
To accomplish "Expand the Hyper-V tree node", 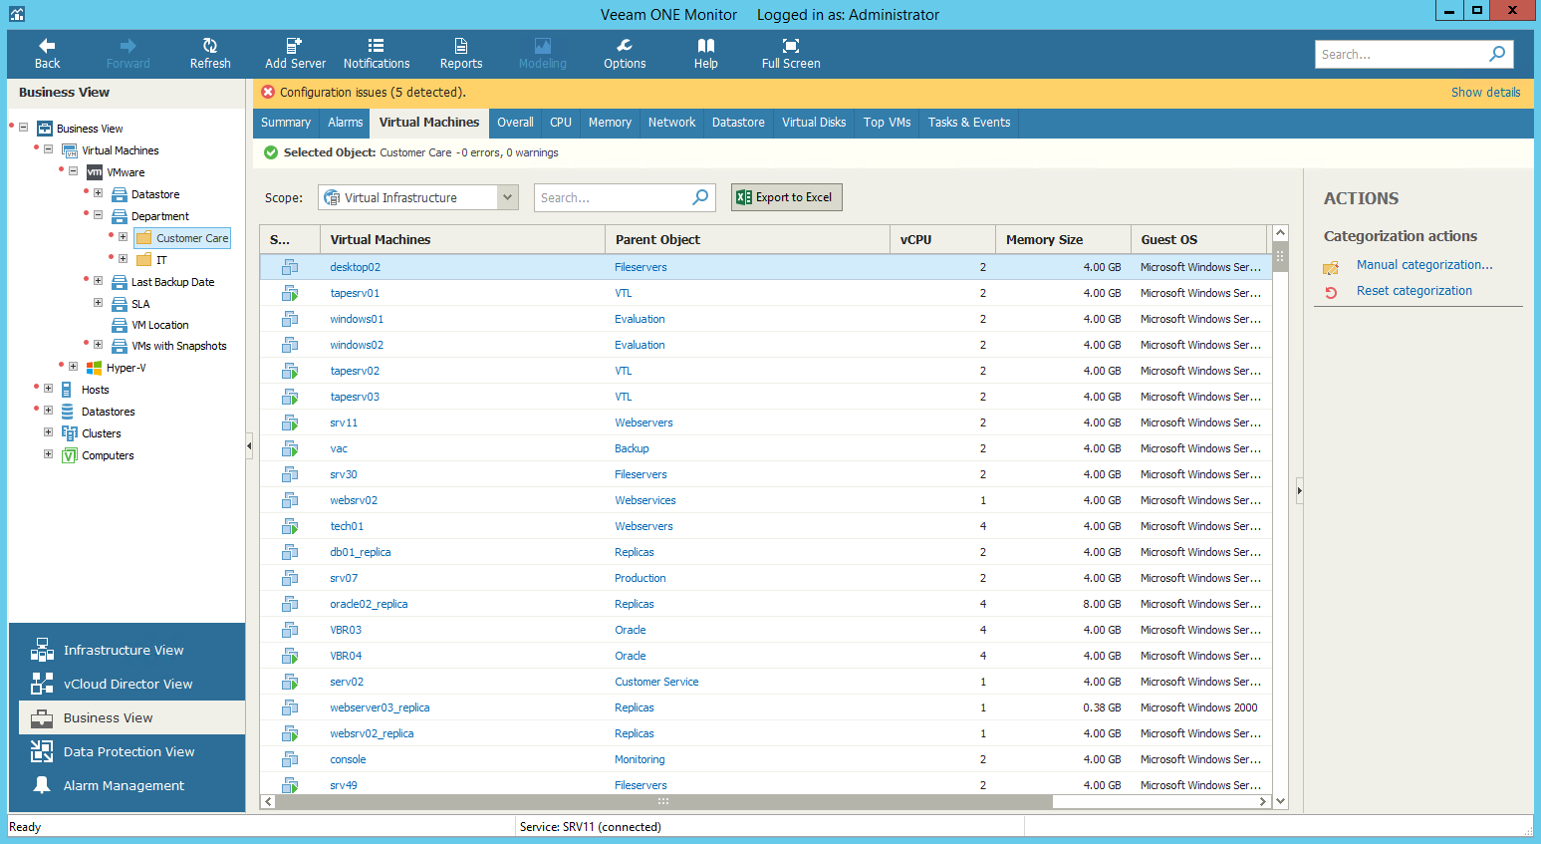I will pyautogui.click(x=73, y=367).
